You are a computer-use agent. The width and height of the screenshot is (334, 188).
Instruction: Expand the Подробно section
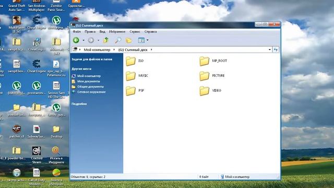[79, 104]
